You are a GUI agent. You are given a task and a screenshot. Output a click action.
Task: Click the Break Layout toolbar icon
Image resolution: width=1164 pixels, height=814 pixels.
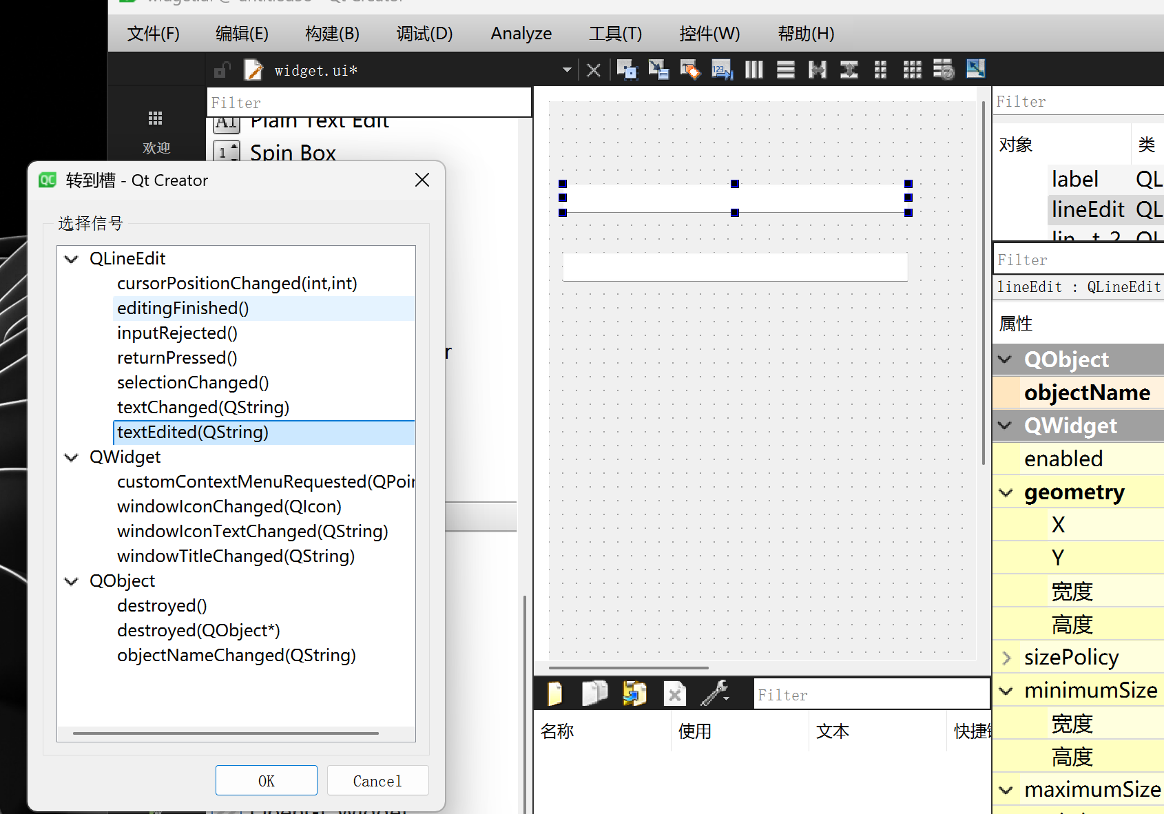(x=944, y=70)
